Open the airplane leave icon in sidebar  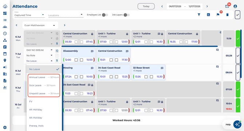[x=5, y=87]
